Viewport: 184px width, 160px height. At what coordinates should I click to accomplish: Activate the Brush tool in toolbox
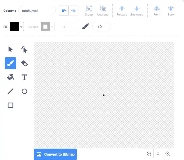point(10,63)
